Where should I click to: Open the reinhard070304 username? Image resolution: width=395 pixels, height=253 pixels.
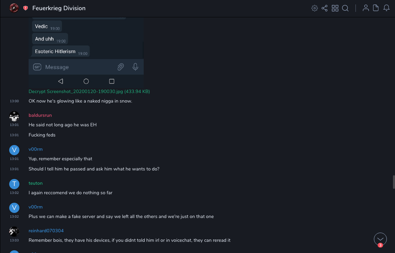point(46,231)
